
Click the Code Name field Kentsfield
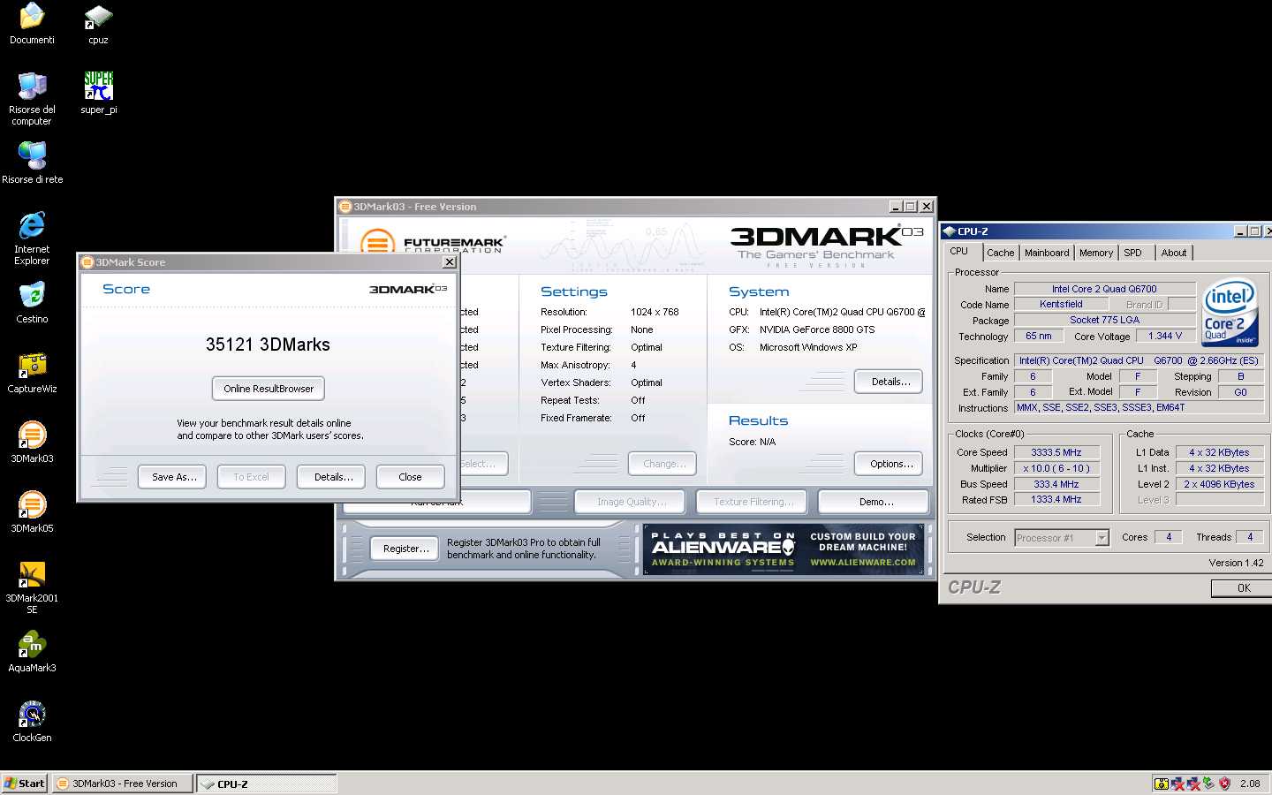coord(1061,304)
